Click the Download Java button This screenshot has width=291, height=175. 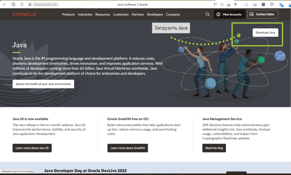click(265, 32)
